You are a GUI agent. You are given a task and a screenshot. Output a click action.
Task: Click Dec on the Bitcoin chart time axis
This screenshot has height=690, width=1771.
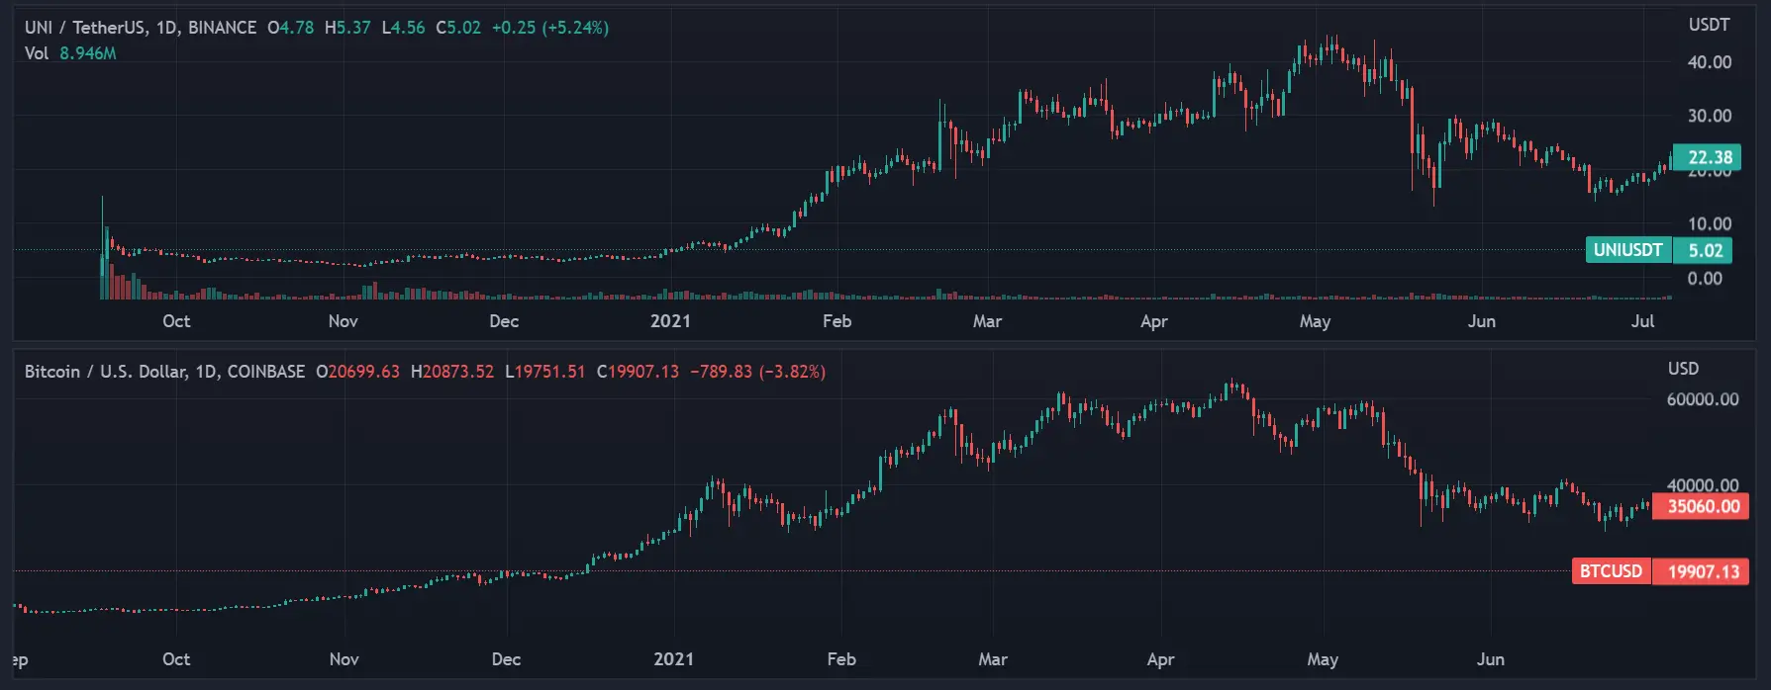click(x=506, y=659)
